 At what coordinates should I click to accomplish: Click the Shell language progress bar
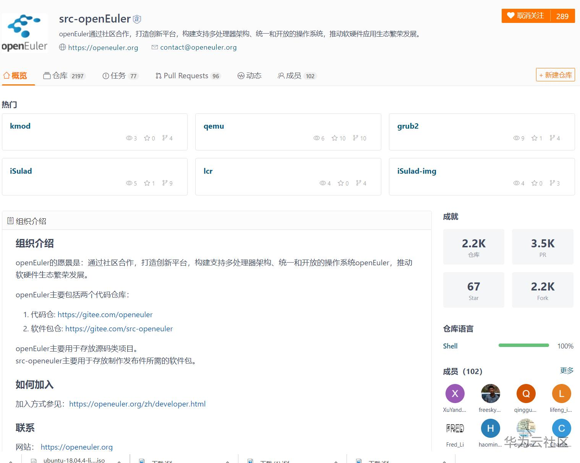point(523,345)
